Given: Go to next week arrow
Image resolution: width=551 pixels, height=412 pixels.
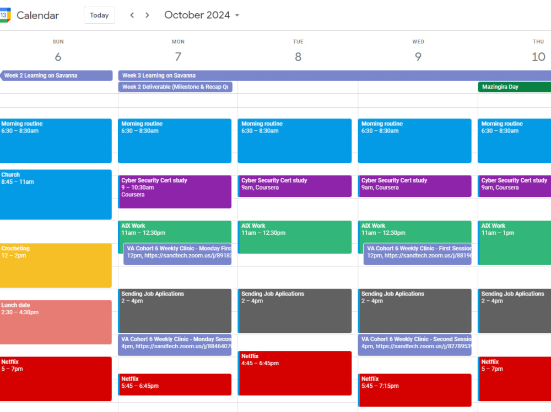Looking at the screenshot, I should [147, 15].
